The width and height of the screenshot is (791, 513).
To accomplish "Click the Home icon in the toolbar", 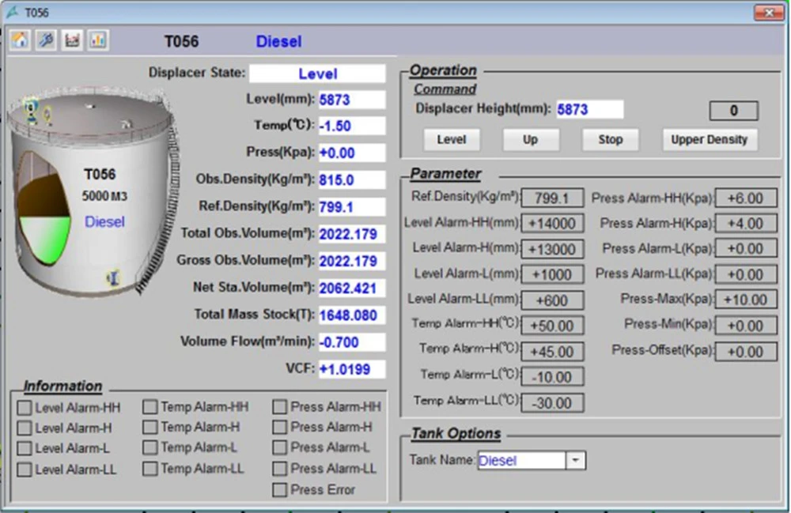I will [x=21, y=40].
